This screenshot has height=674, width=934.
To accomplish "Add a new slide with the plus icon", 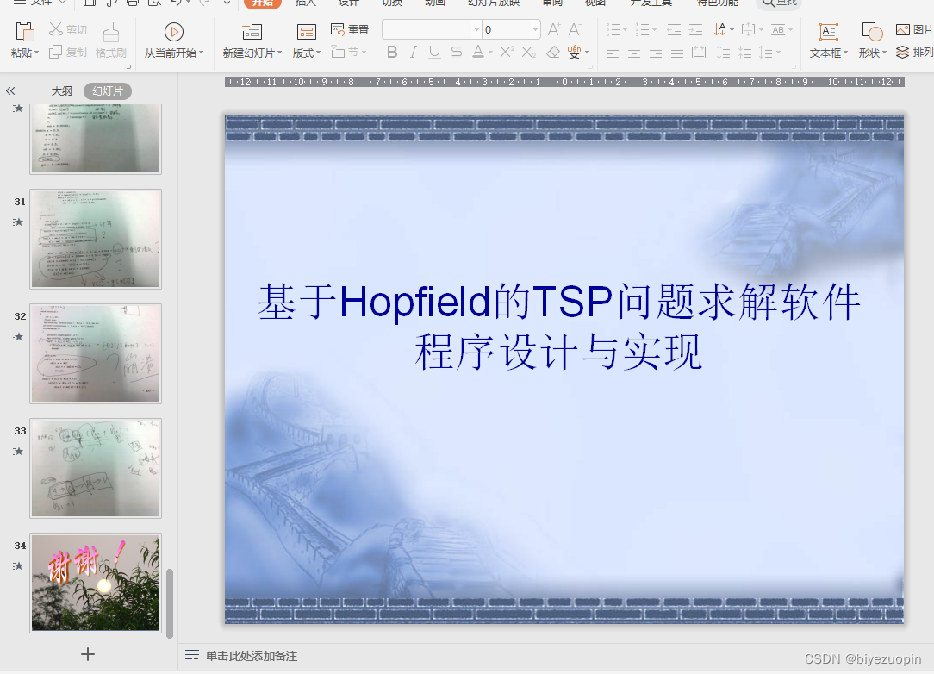I will tap(88, 653).
